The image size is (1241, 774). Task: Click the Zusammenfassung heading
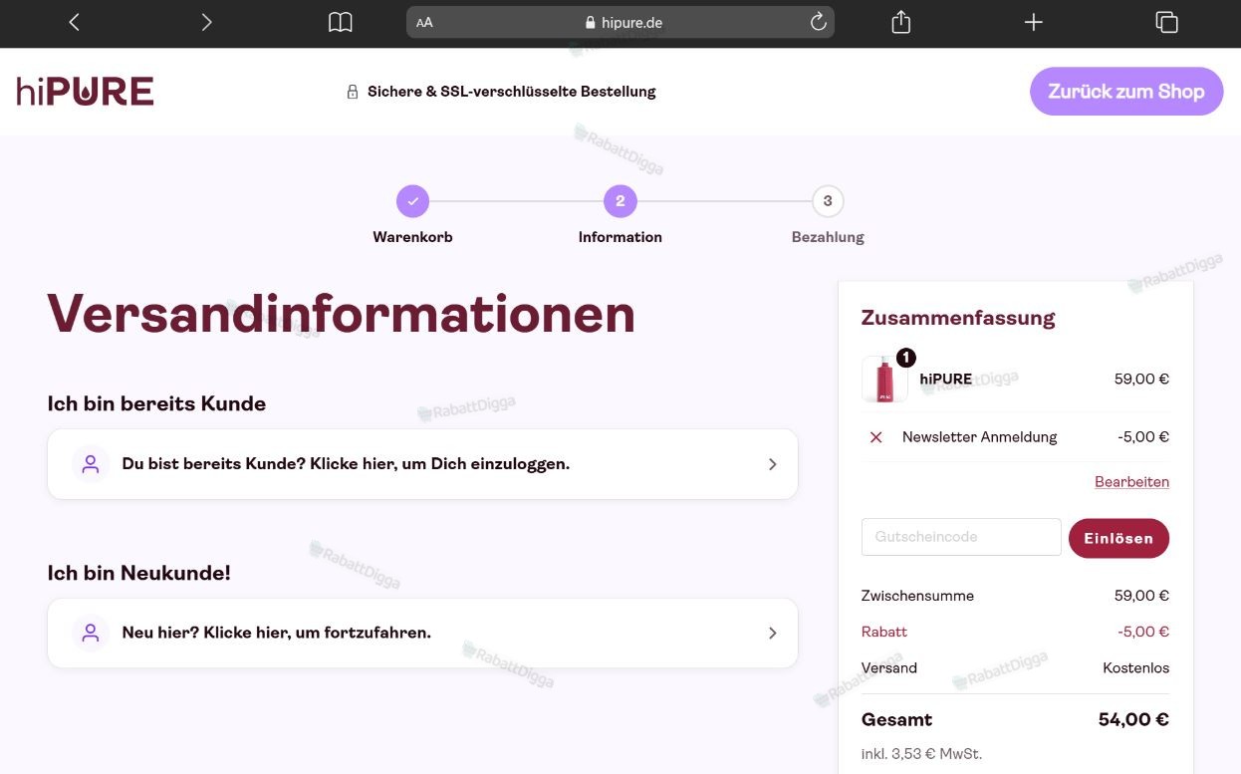tap(958, 318)
